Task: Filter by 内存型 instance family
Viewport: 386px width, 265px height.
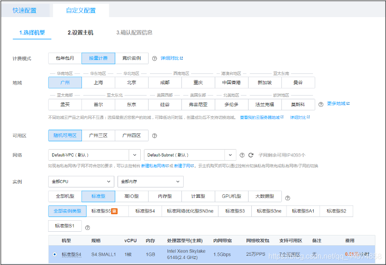Action: 165,196
